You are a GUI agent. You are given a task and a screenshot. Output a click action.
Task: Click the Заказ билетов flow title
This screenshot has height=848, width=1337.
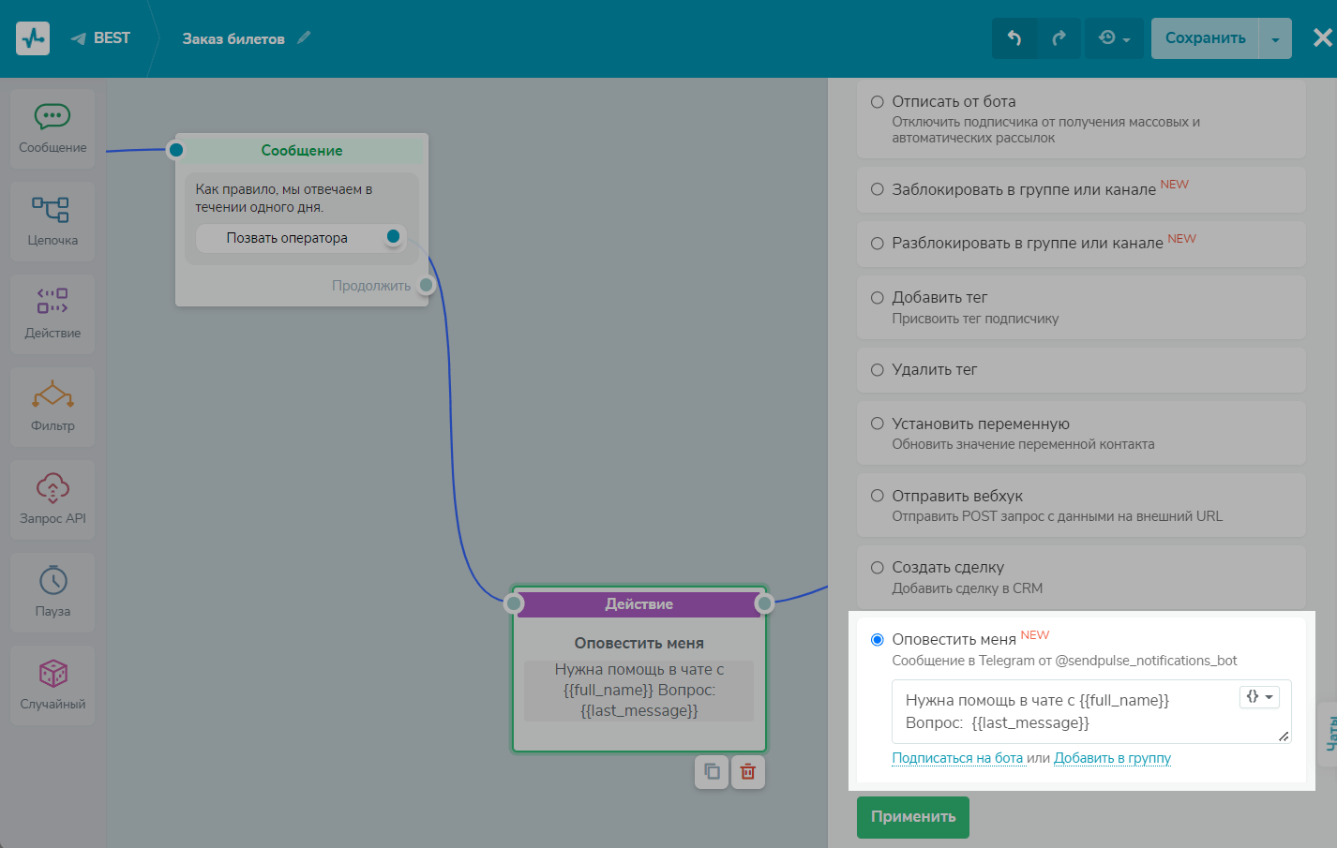point(233,38)
